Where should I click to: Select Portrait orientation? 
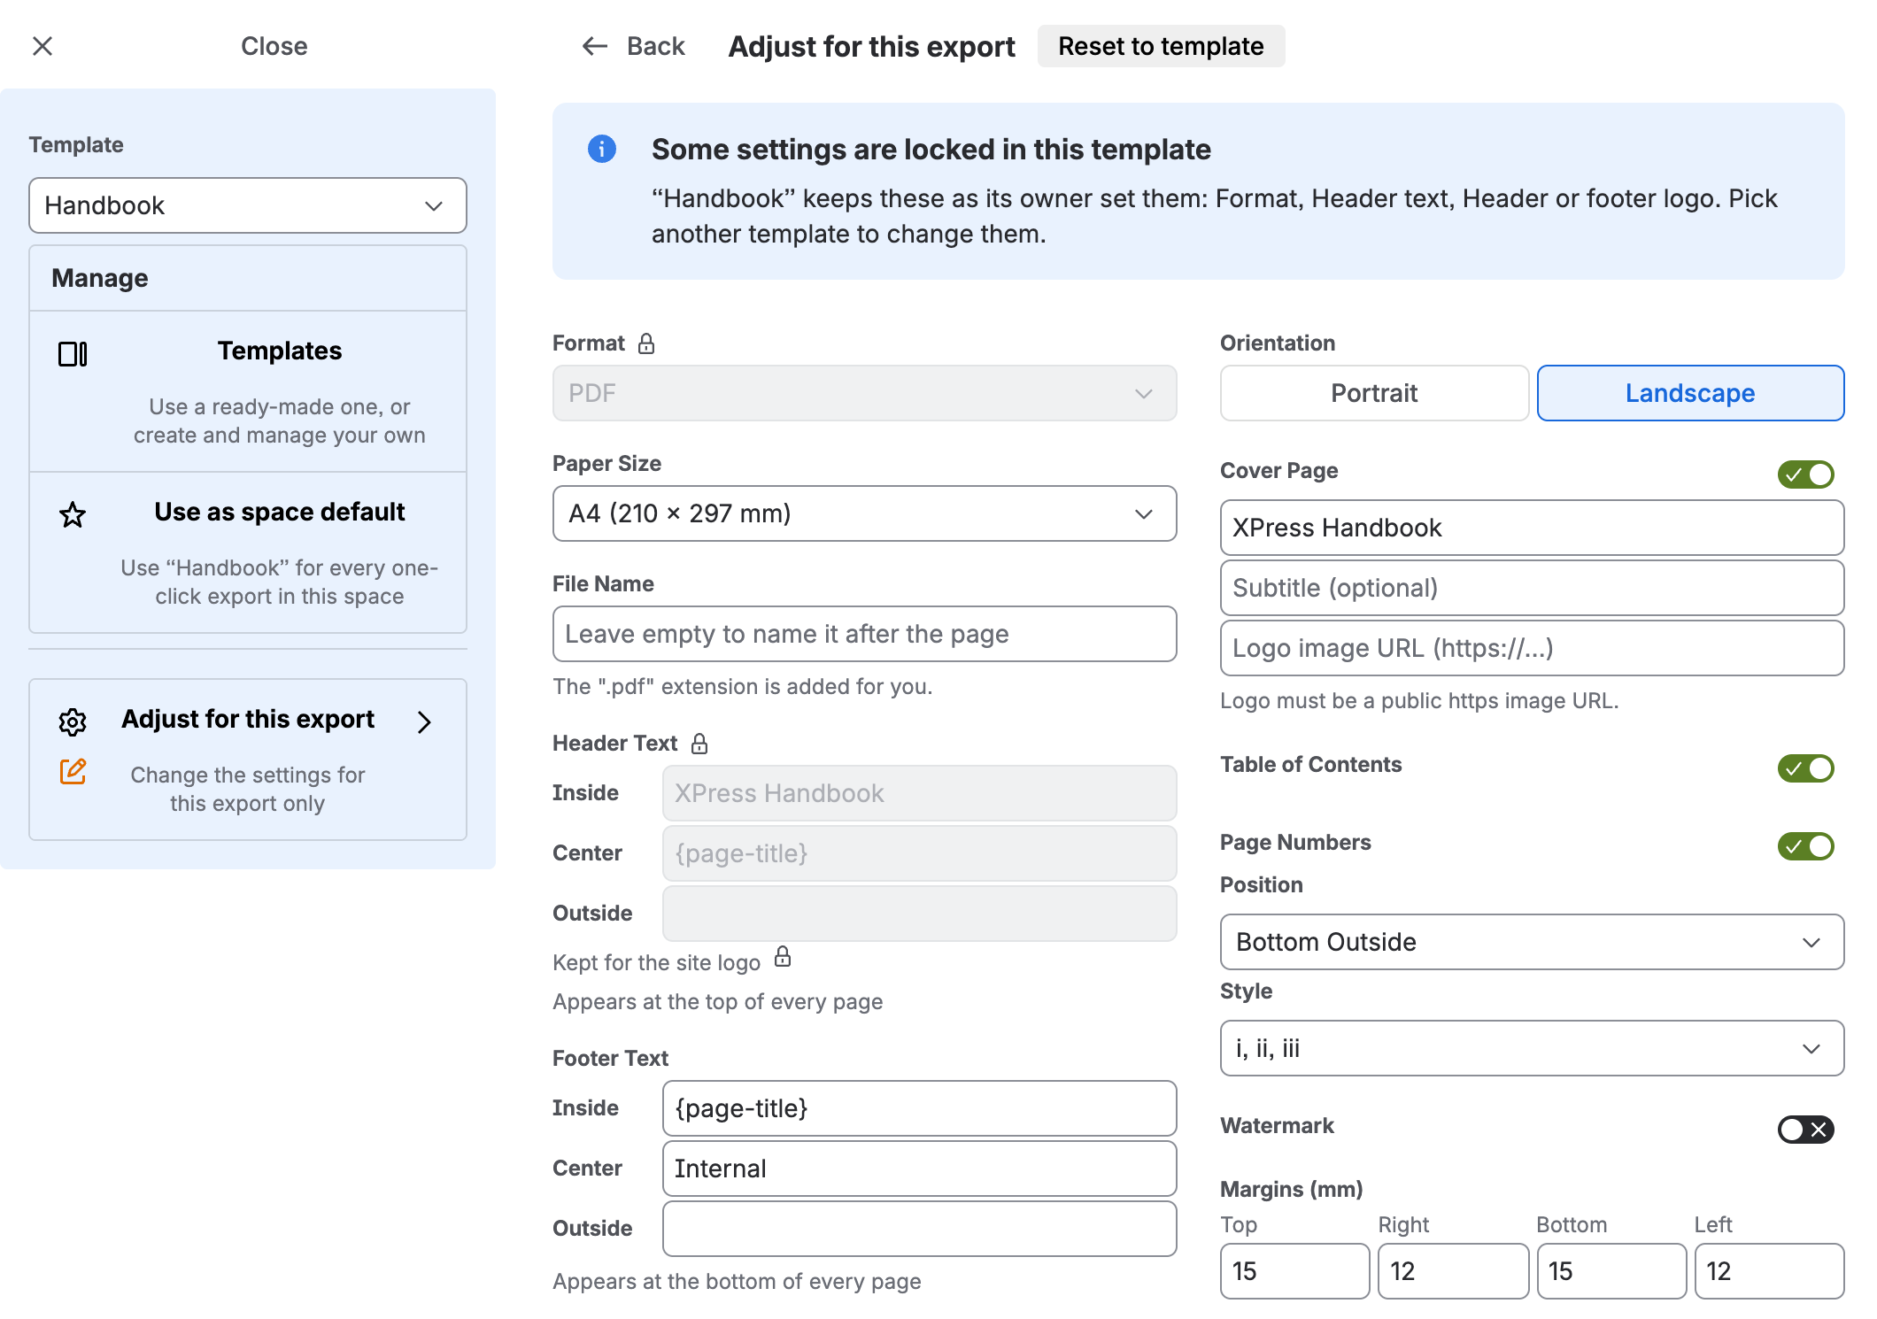pos(1374,393)
